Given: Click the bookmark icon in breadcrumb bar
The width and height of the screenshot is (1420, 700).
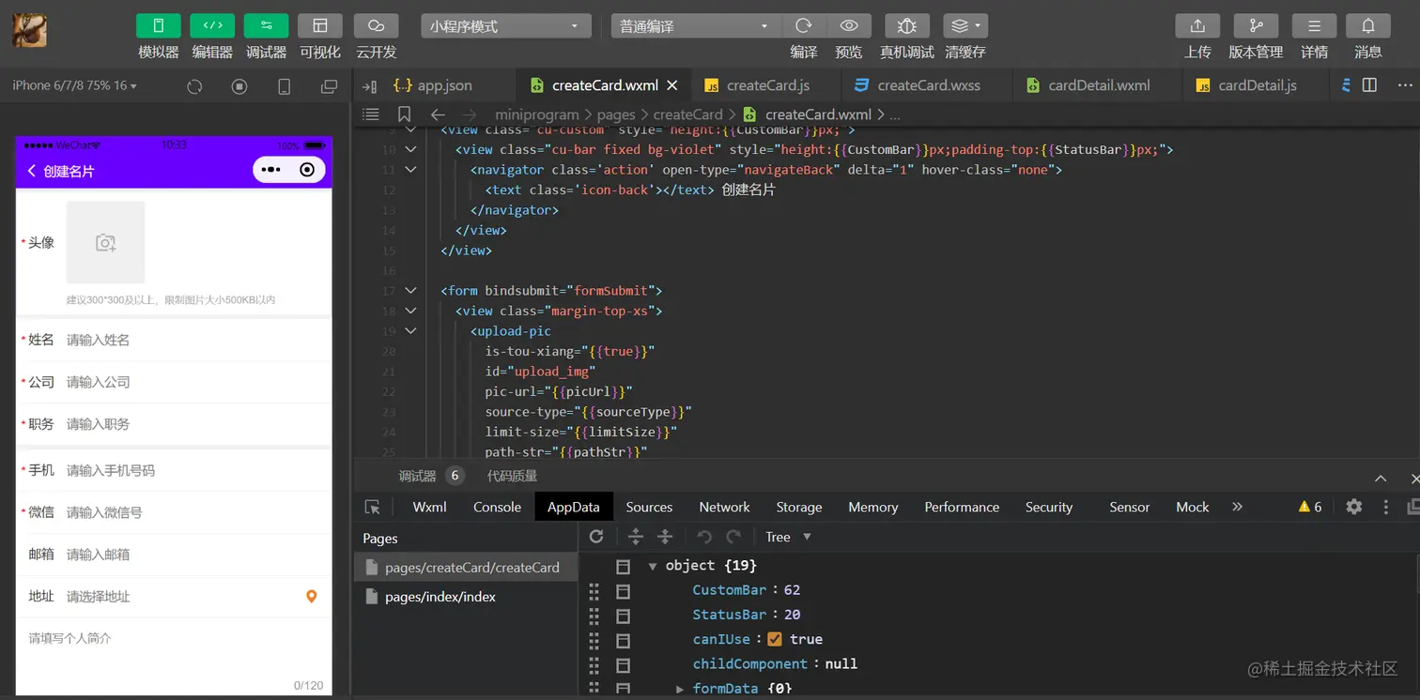Looking at the screenshot, I should tap(405, 114).
